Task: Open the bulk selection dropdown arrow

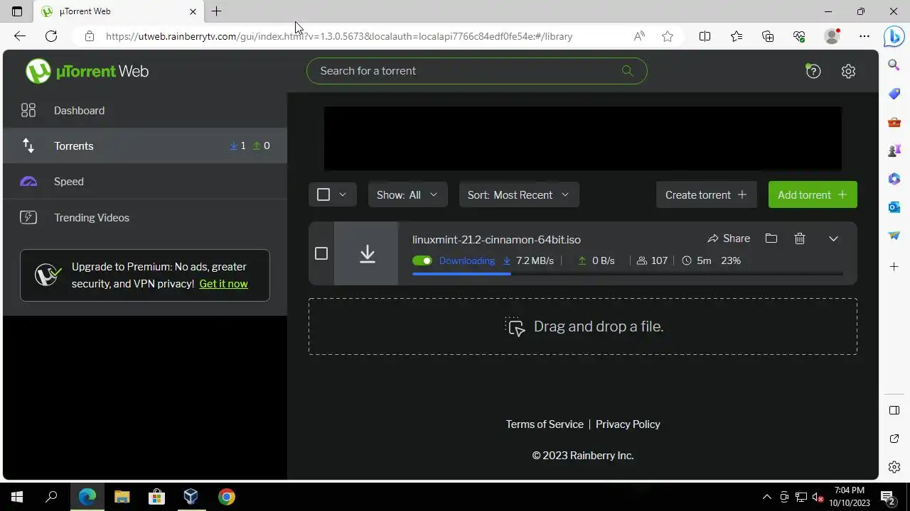Action: click(x=342, y=194)
